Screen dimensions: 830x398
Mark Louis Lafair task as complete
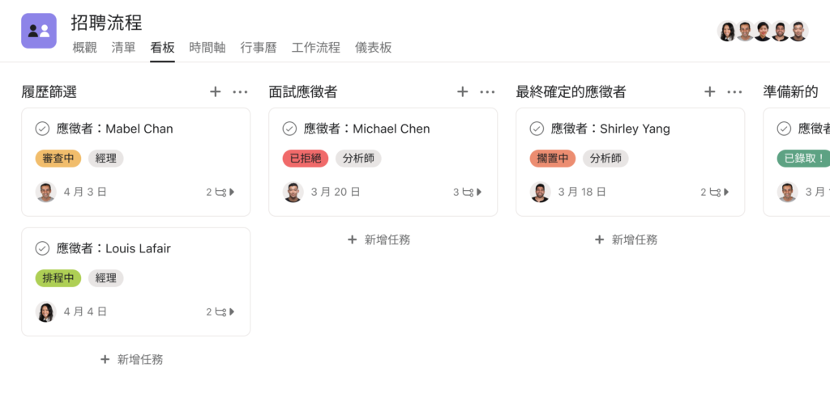[42, 248]
